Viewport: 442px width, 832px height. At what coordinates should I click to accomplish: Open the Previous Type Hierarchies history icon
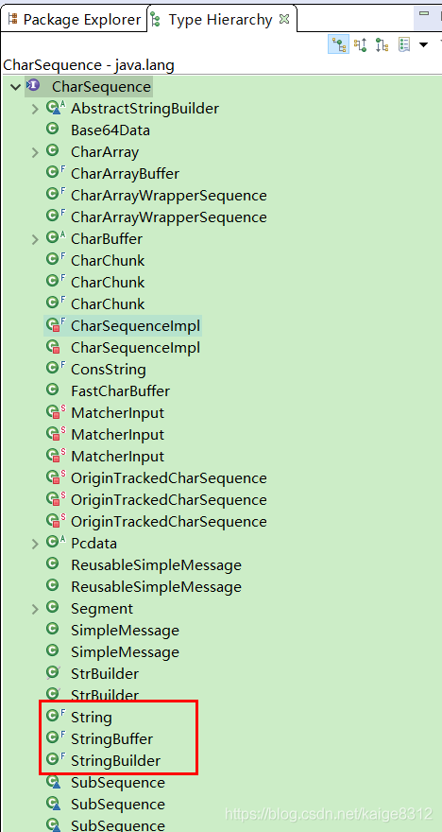pos(404,45)
